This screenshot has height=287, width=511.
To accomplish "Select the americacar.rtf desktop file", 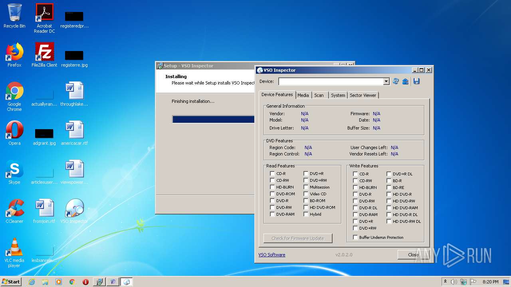I will tap(74, 133).
